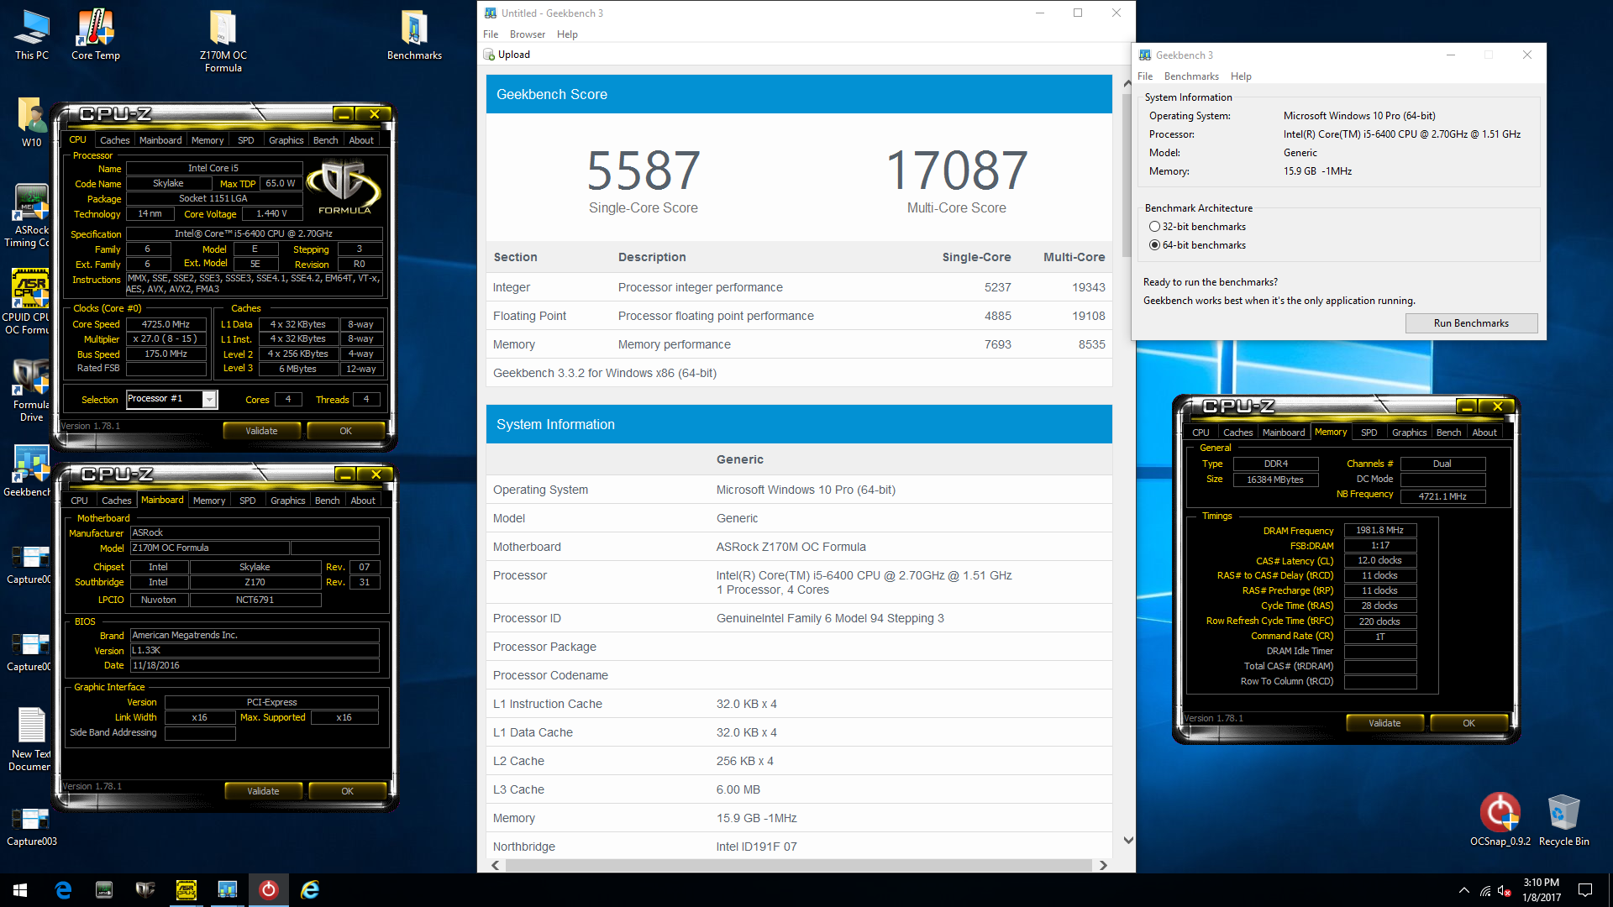This screenshot has height=907, width=1613.
Task: Click scroll down arrow in Geekbench results
Action: [x=1128, y=840]
